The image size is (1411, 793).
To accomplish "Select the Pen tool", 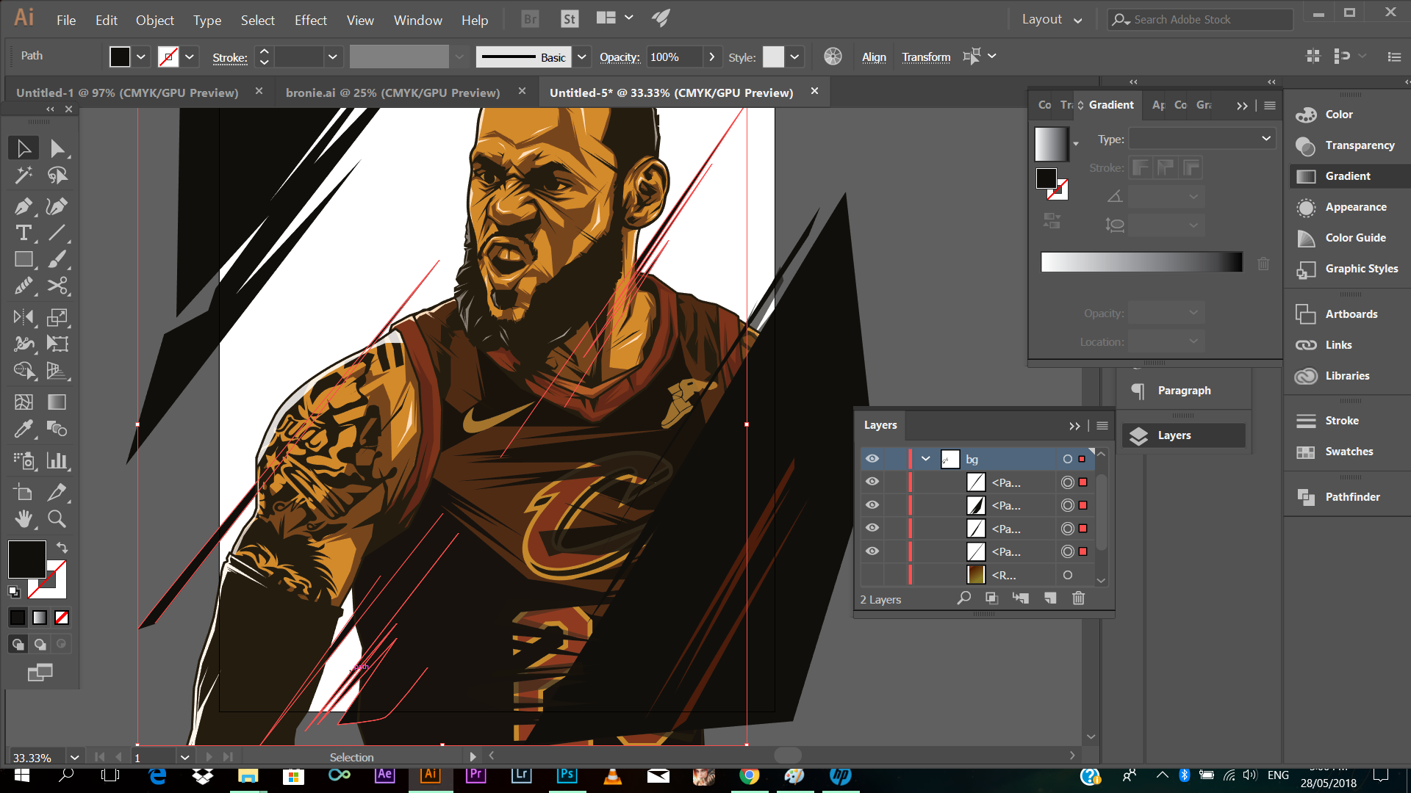I will [x=24, y=206].
